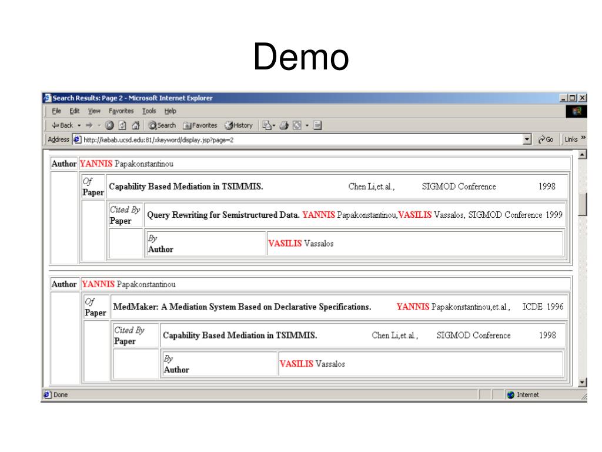Click the Go button

pos(546,139)
